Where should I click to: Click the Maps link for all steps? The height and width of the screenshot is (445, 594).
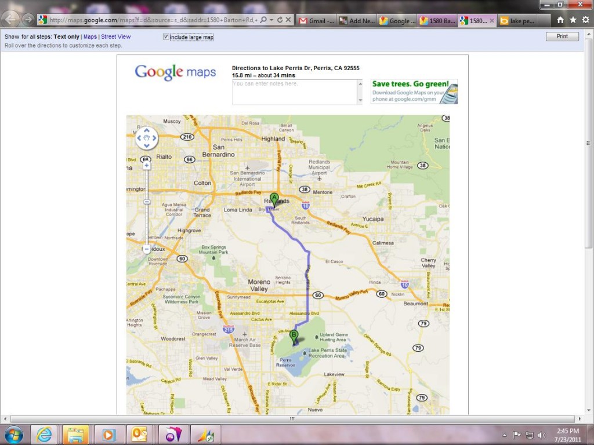90,37
